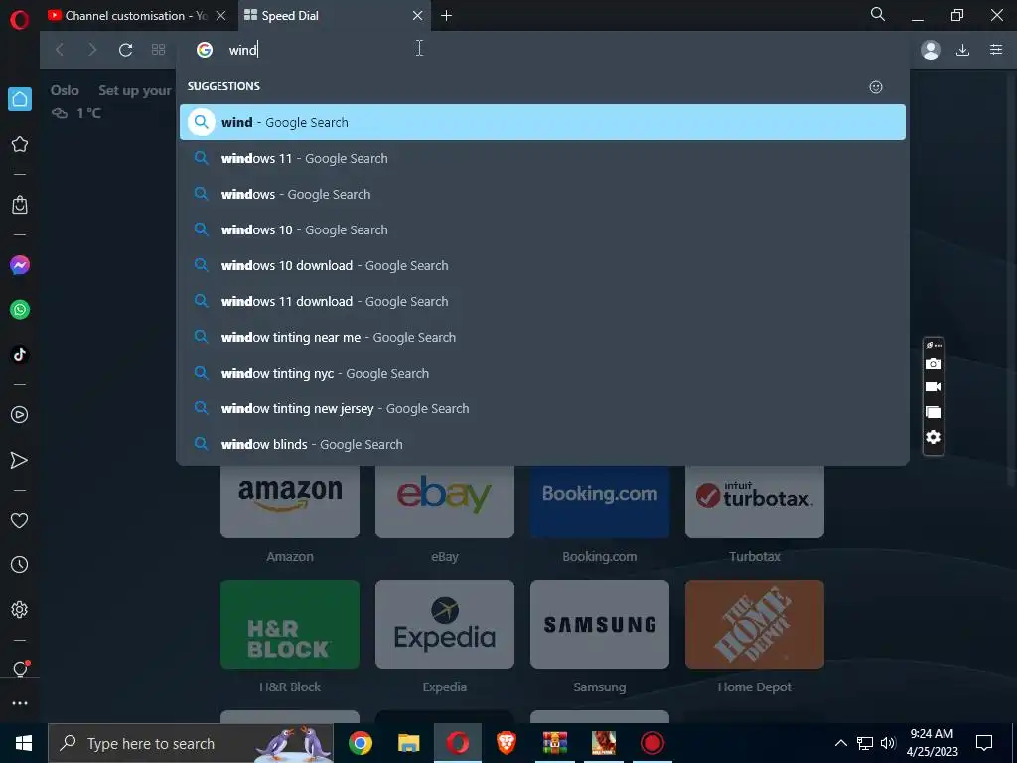Open the Samsung speed dial tile
This screenshot has height=763, width=1017.
pos(600,624)
